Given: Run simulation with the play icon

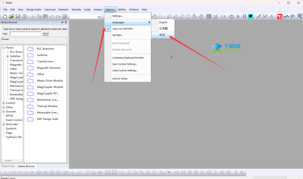Looking at the screenshot, I should tap(238, 17).
